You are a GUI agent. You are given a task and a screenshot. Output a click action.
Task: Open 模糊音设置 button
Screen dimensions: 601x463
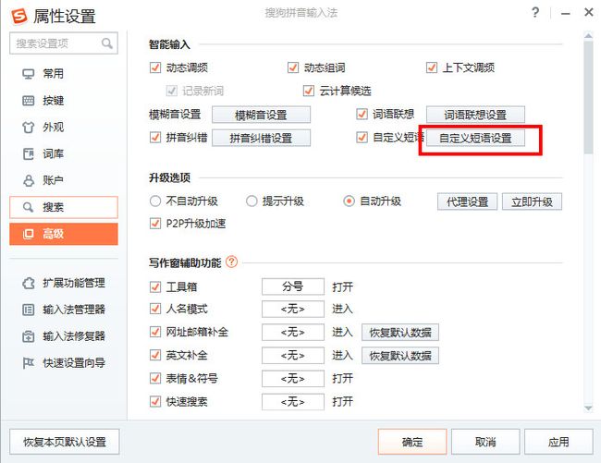click(x=261, y=115)
